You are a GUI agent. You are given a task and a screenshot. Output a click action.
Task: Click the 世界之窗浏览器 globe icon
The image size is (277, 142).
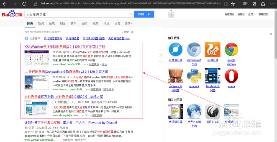194,111
